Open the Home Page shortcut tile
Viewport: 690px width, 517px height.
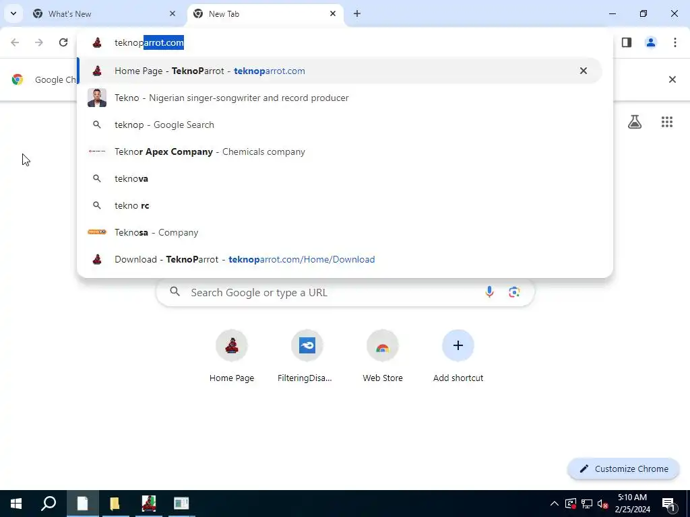pyautogui.click(x=232, y=356)
